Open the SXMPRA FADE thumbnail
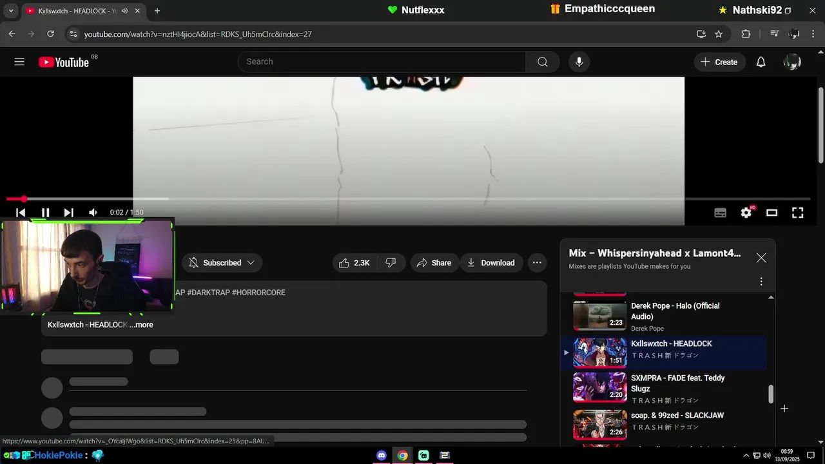The width and height of the screenshot is (825, 464). tap(599, 387)
